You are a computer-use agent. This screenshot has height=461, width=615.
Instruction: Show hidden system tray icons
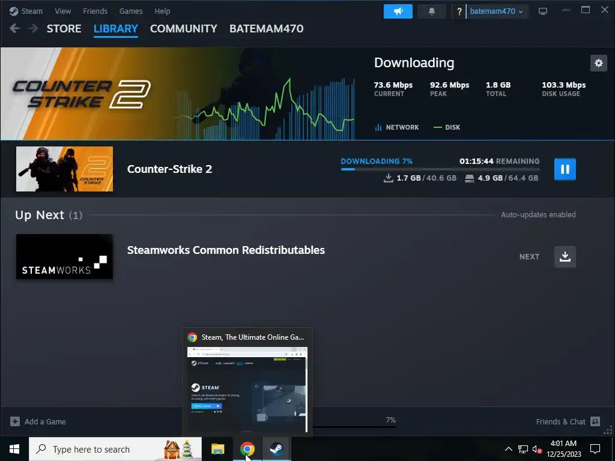(x=508, y=449)
